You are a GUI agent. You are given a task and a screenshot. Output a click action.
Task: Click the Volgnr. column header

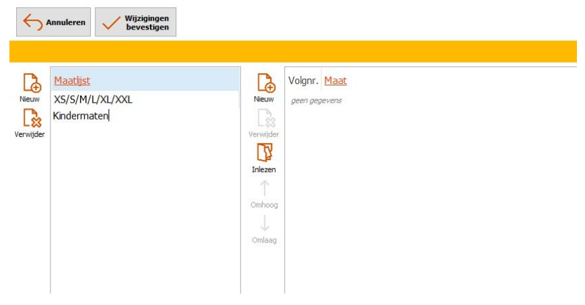[303, 81]
